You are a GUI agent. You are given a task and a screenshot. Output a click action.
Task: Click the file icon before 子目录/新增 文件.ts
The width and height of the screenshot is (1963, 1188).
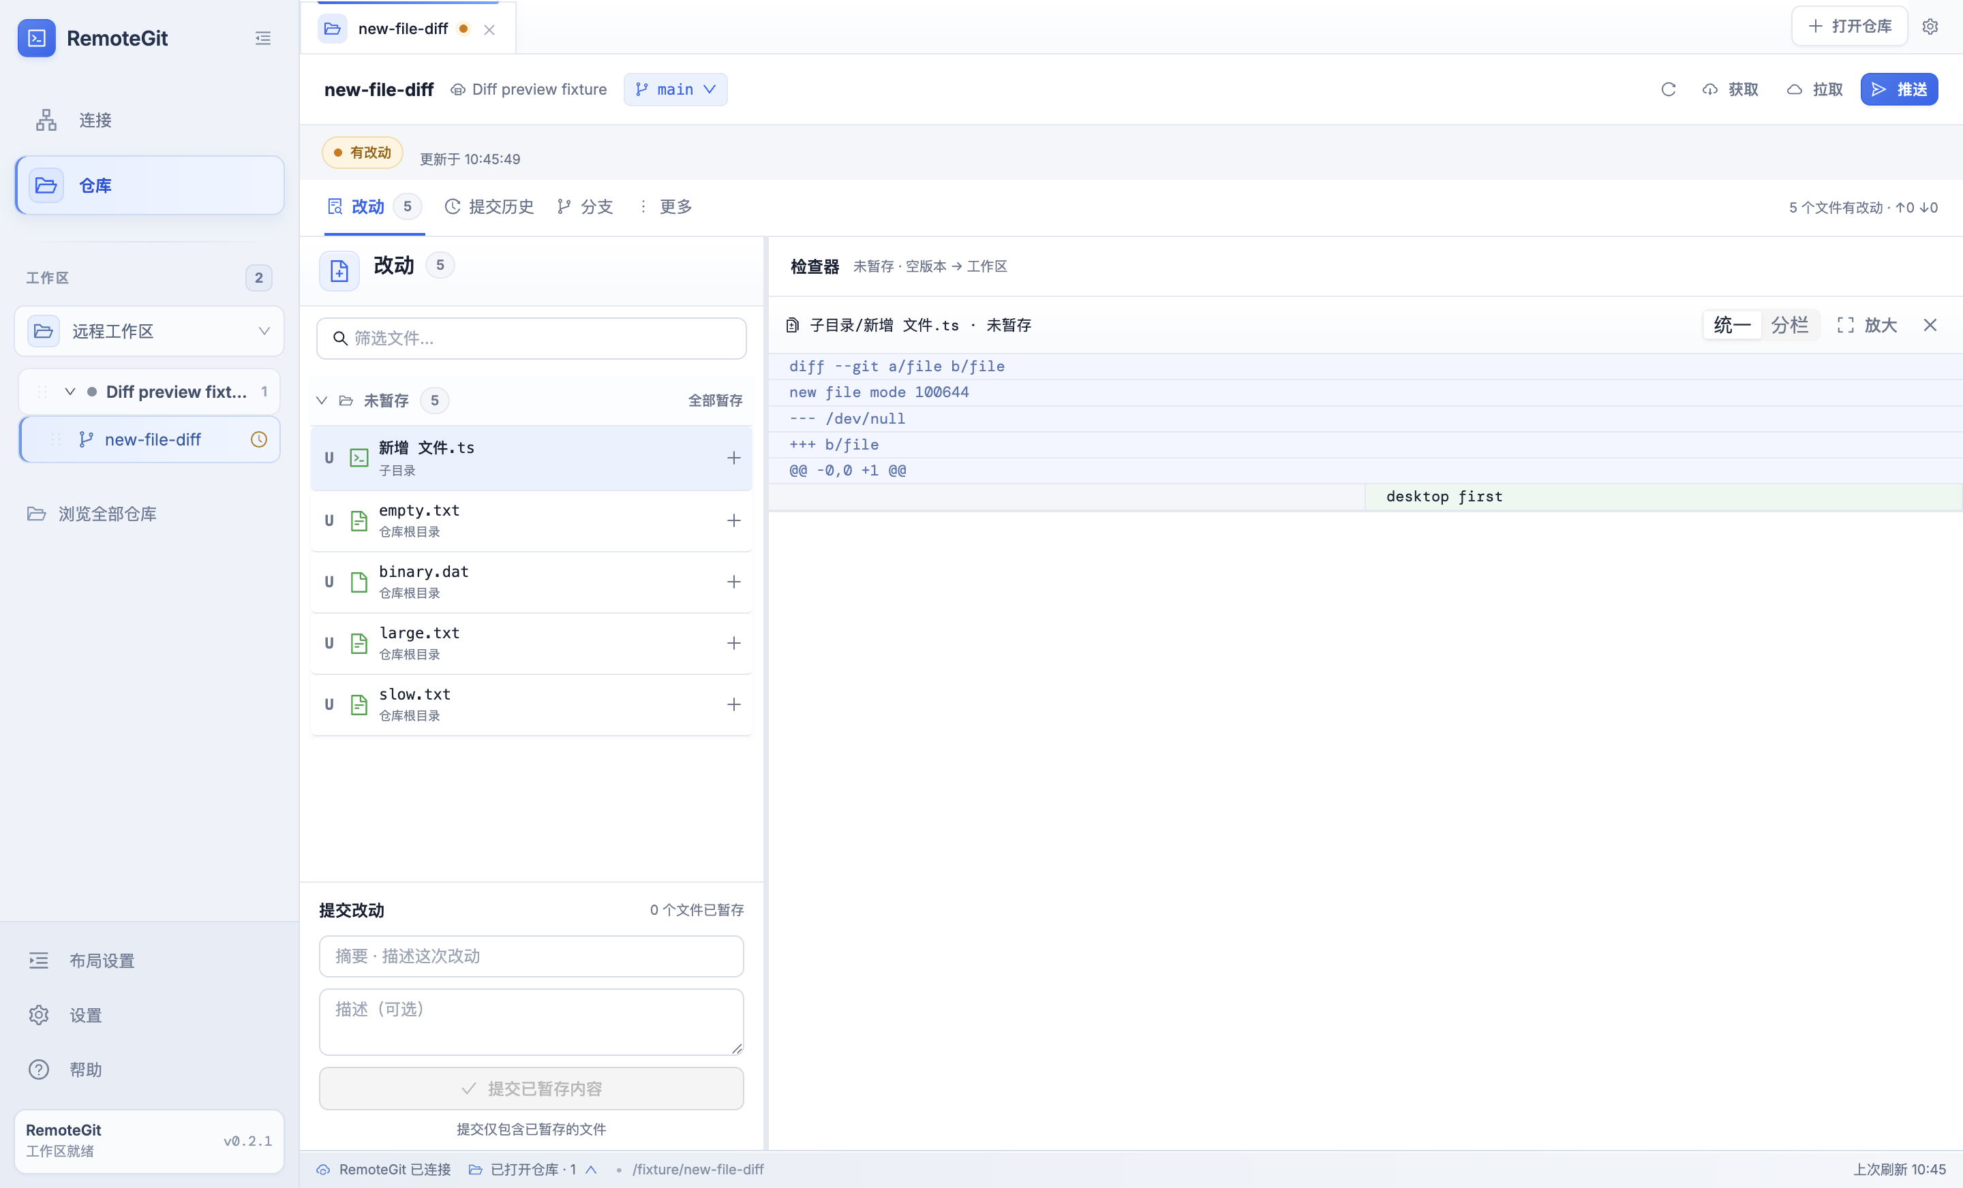click(792, 325)
